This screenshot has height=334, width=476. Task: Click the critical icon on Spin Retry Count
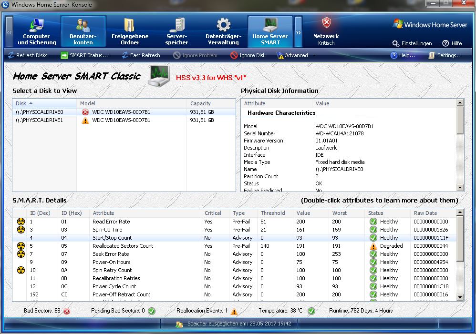(x=21, y=270)
